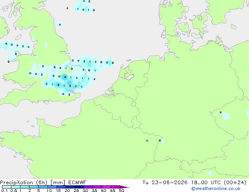Click the '30' legend scale label
This screenshot has height=192, width=249.
[85, 190]
